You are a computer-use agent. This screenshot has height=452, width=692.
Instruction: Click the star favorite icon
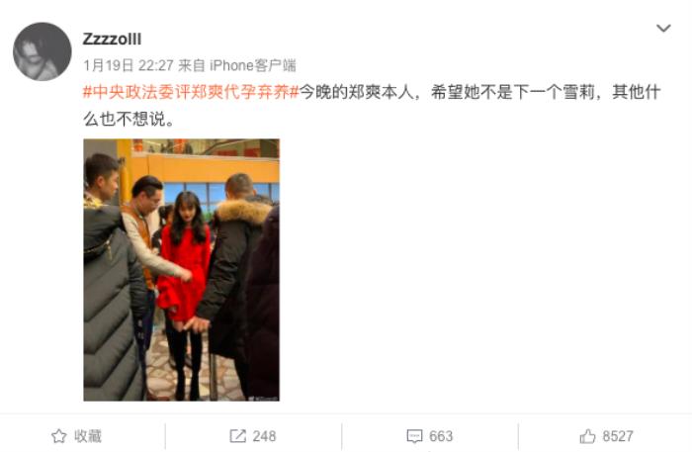click(58, 436)
